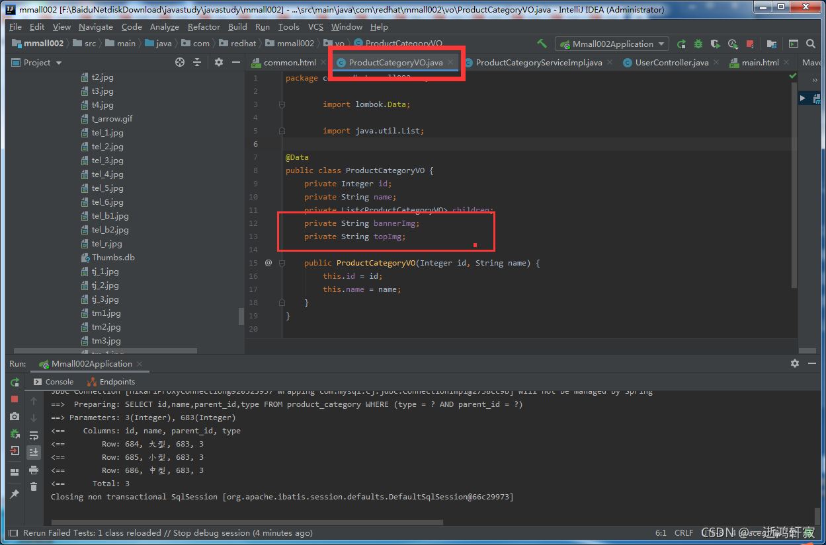This screenshot has width=826, height=545.
Task: Open the Project view dropdown
Action: tap(43, 62)
